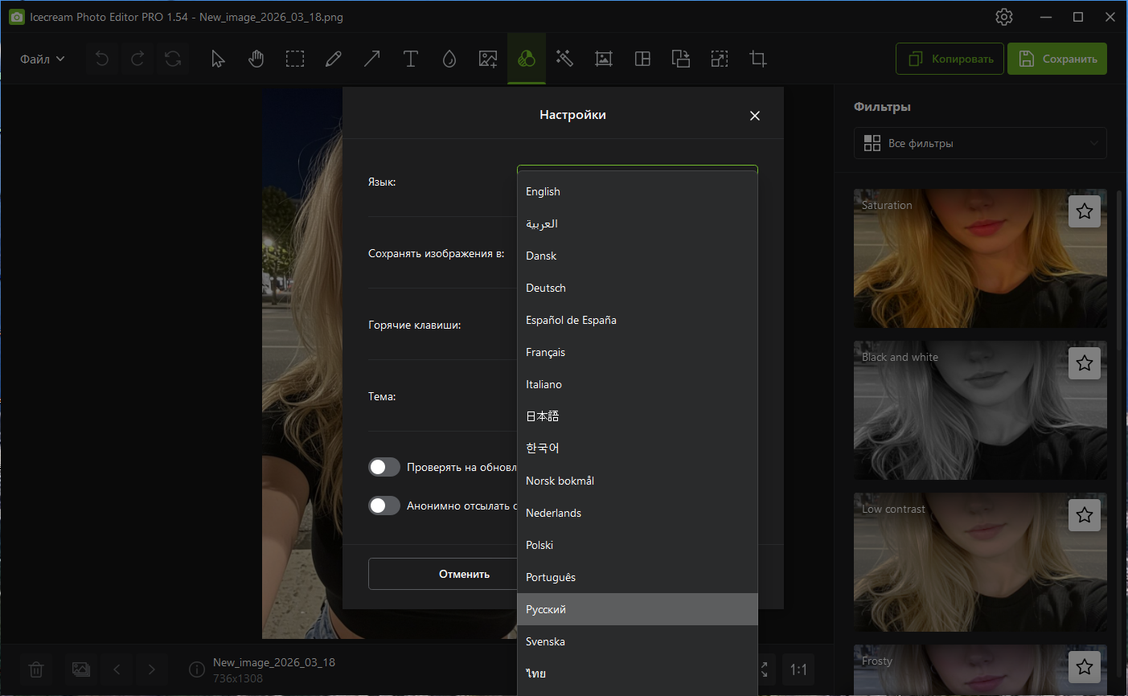Pick Français from the language options

[546, 352]
